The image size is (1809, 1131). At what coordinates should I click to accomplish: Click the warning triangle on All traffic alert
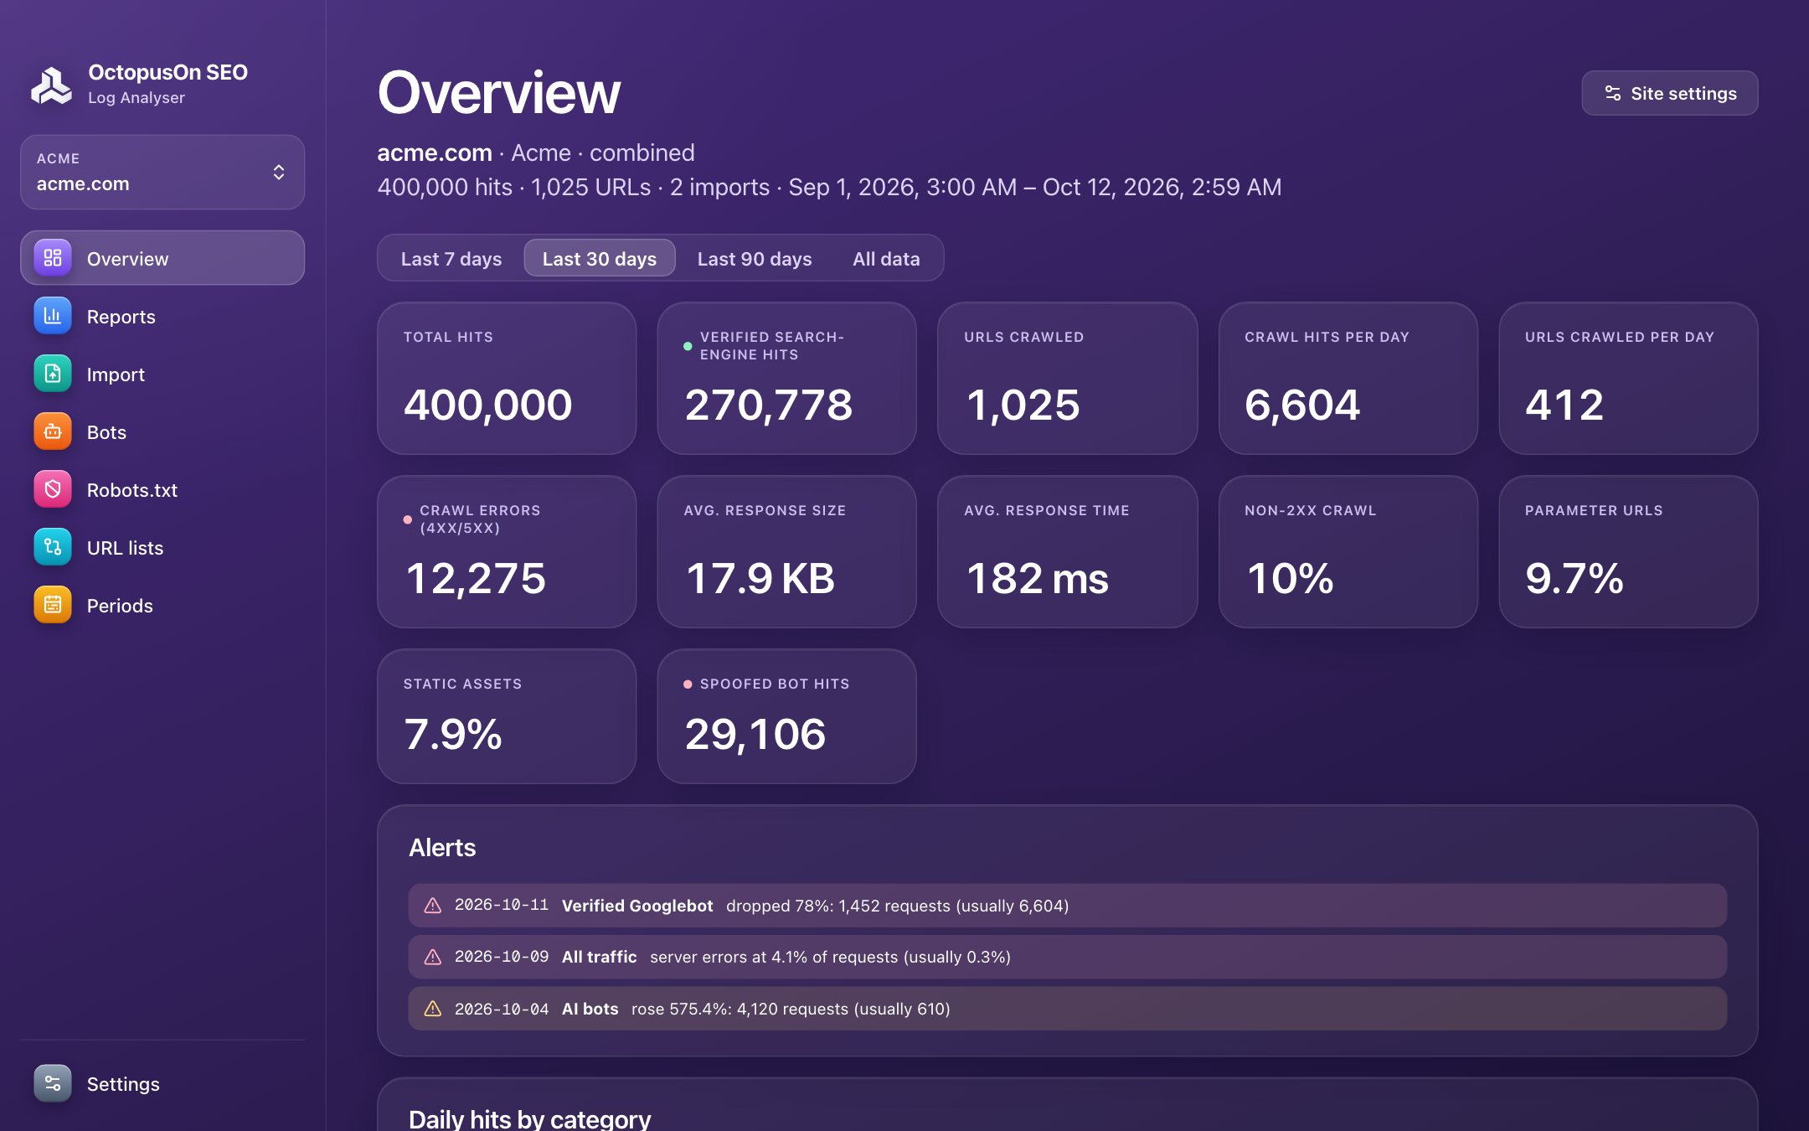(x=433, y=957)
